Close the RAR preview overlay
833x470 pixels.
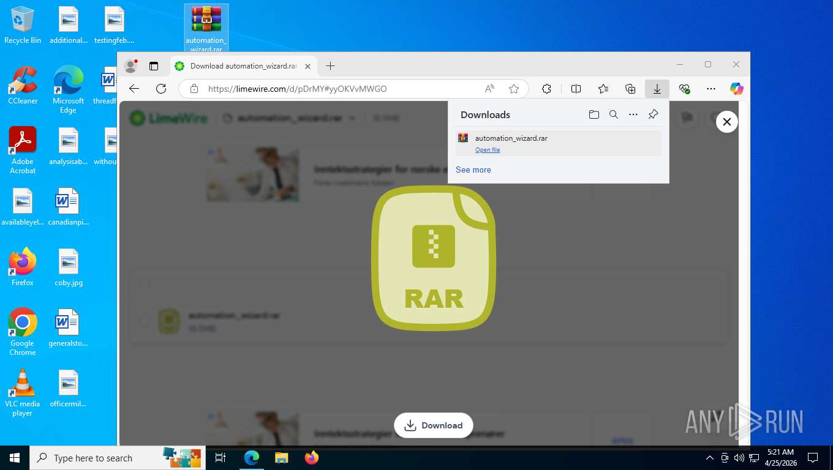click(727, 122)
